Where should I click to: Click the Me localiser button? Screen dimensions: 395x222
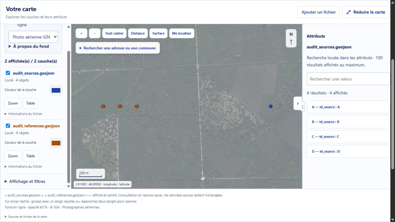(182, 33)
